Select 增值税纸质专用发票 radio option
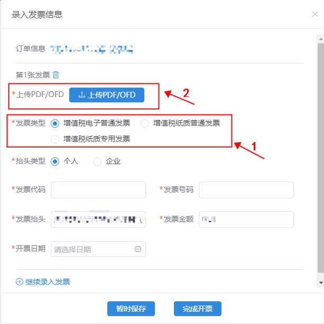Image resolution: width=324 pixels, height=324 pixels. point(55,139)
